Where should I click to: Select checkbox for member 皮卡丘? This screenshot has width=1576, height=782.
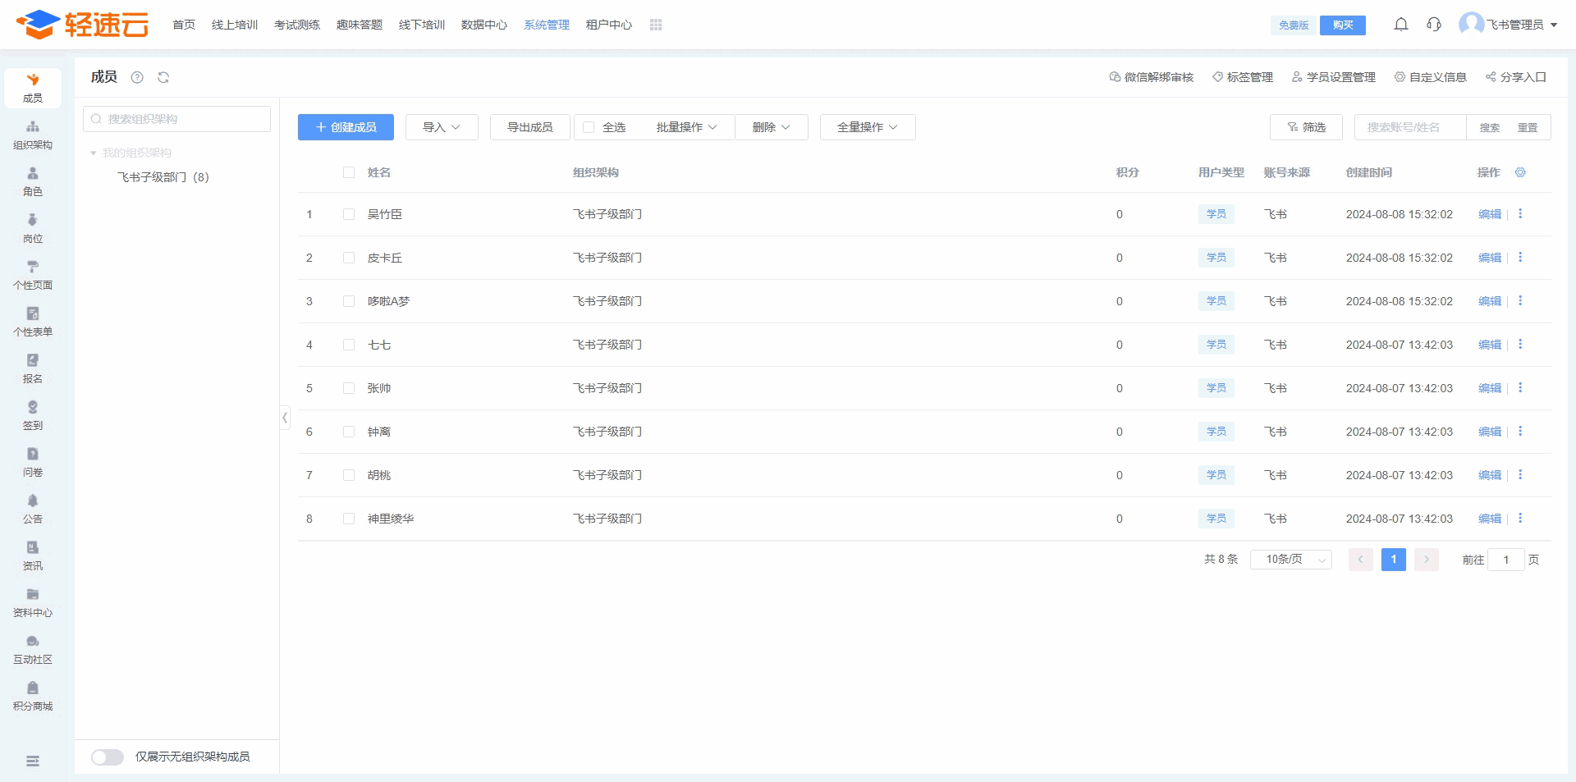[349, 258]
